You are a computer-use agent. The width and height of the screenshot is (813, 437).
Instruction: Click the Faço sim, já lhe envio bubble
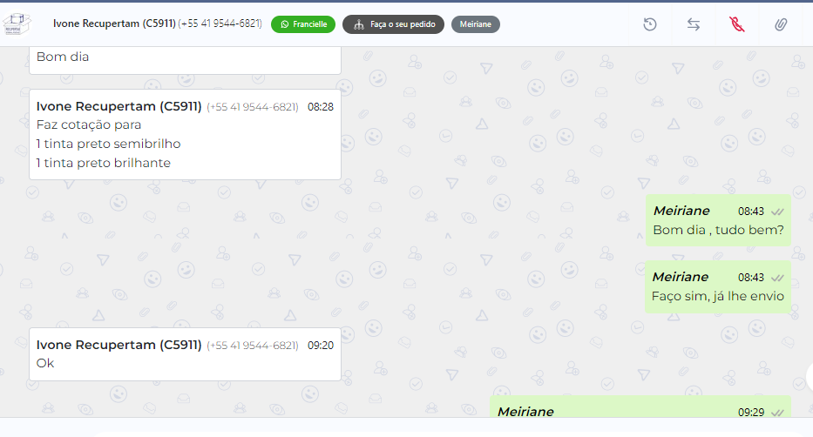tap(718, 287)
